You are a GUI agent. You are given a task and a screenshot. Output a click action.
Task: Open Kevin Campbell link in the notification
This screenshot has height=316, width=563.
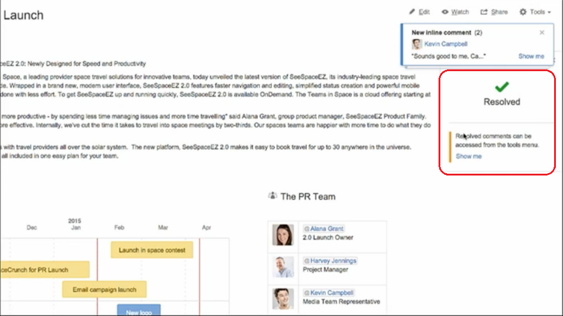tap(446, 44)
